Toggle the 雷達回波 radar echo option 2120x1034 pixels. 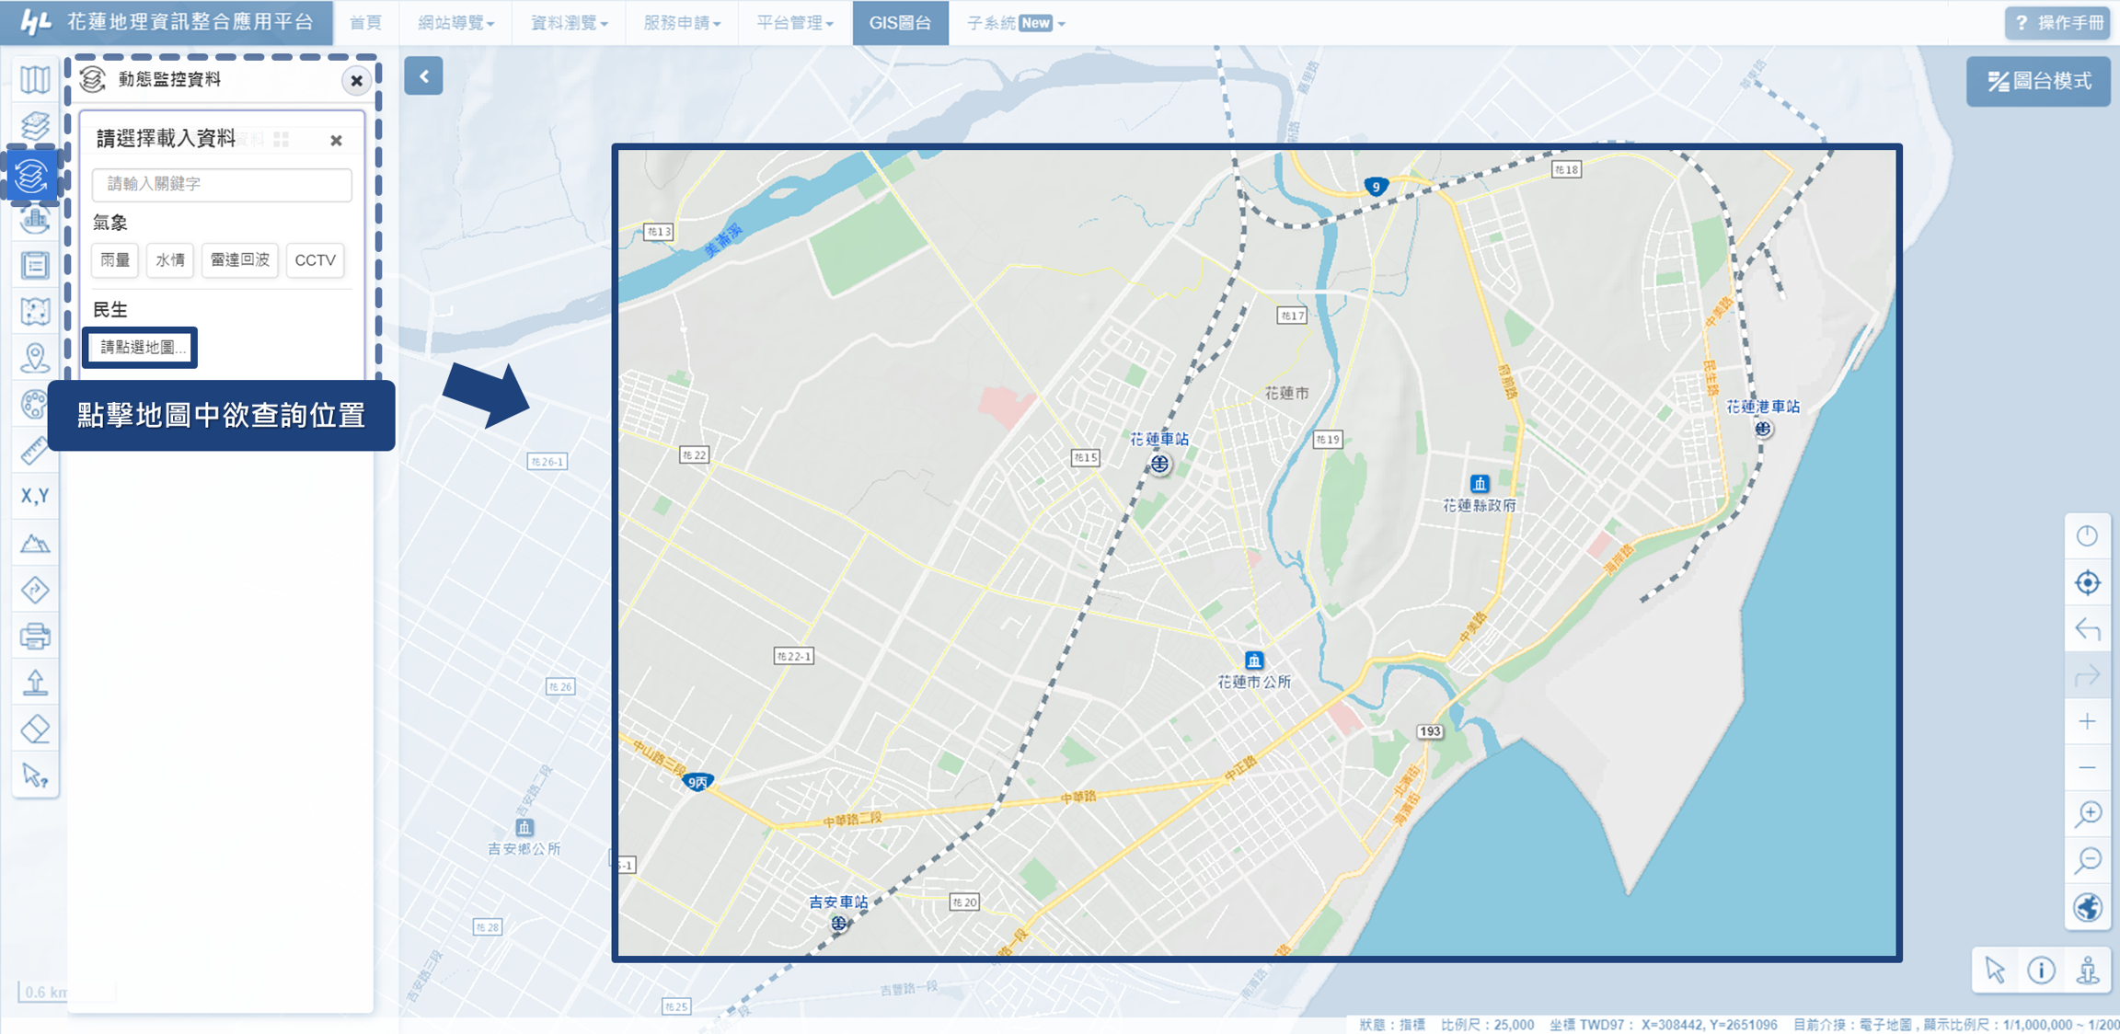[239, 260]
